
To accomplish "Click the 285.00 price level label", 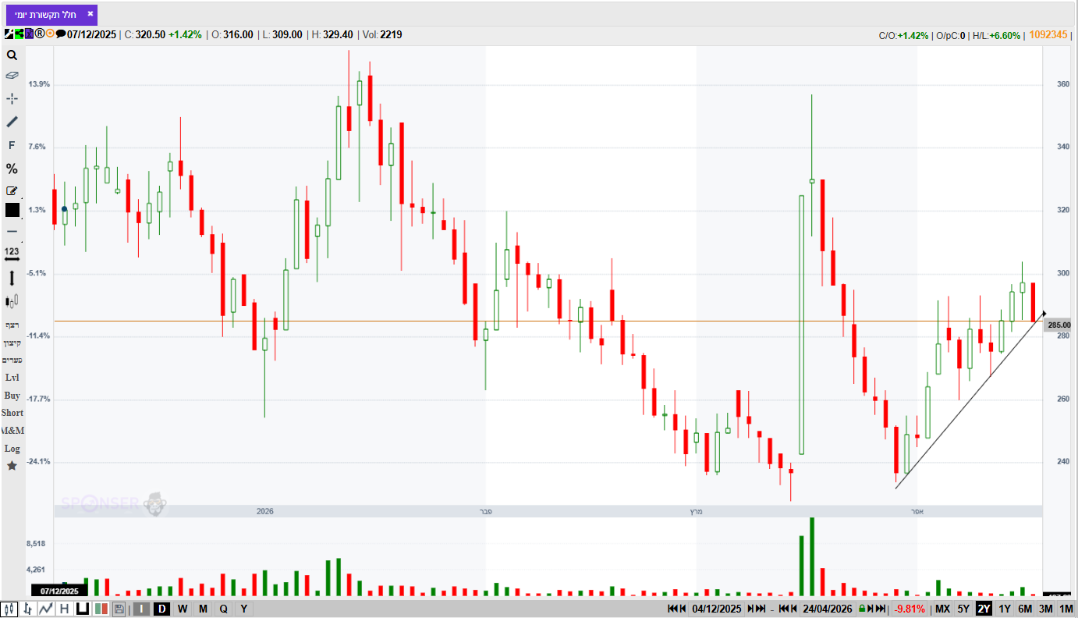I will click(1058, 325).
